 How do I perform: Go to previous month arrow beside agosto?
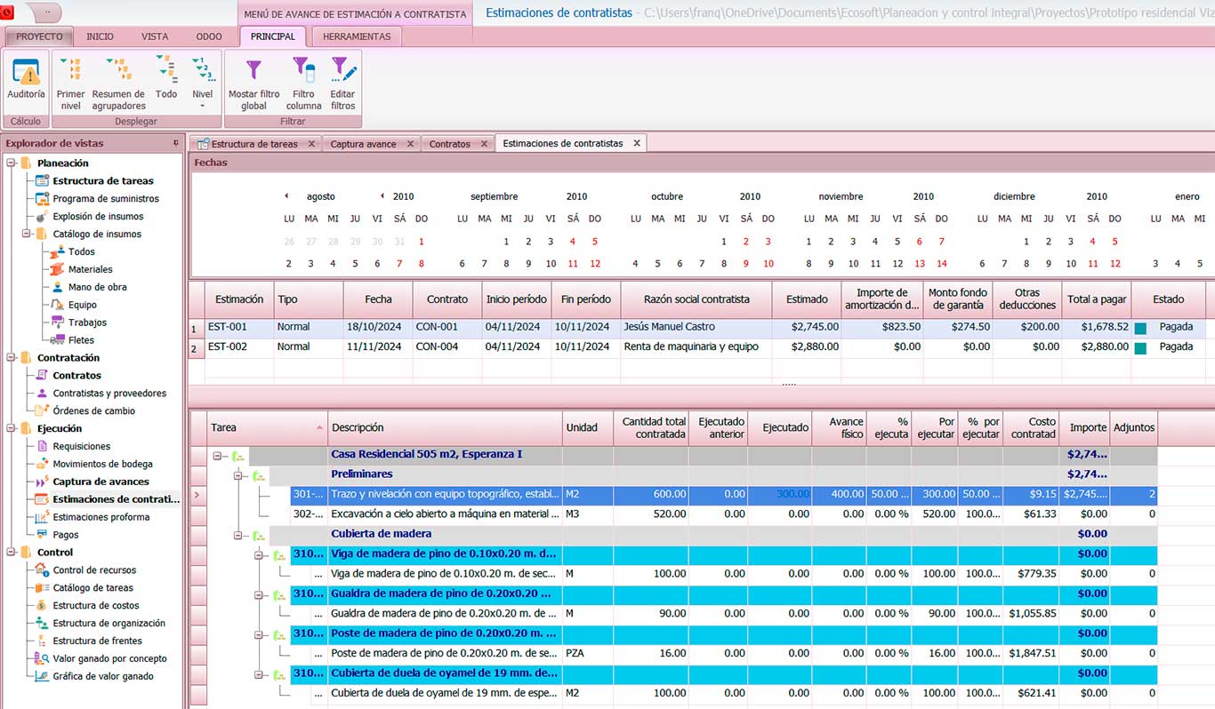pyautogui.click(x=286, y=196)
